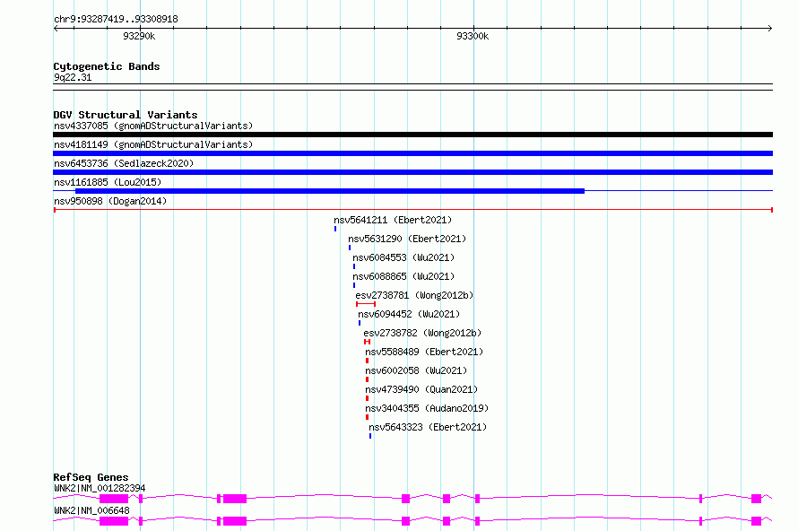Screen dimensions: 798x531
Task: Select the nsv1161885 thick blue bar
Action: coord(330,191)
